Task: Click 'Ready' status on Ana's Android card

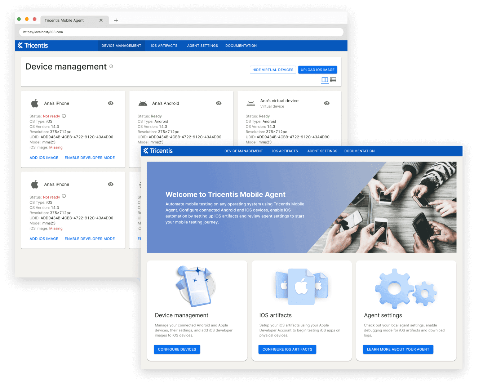Action: click(x=156, y=116)
